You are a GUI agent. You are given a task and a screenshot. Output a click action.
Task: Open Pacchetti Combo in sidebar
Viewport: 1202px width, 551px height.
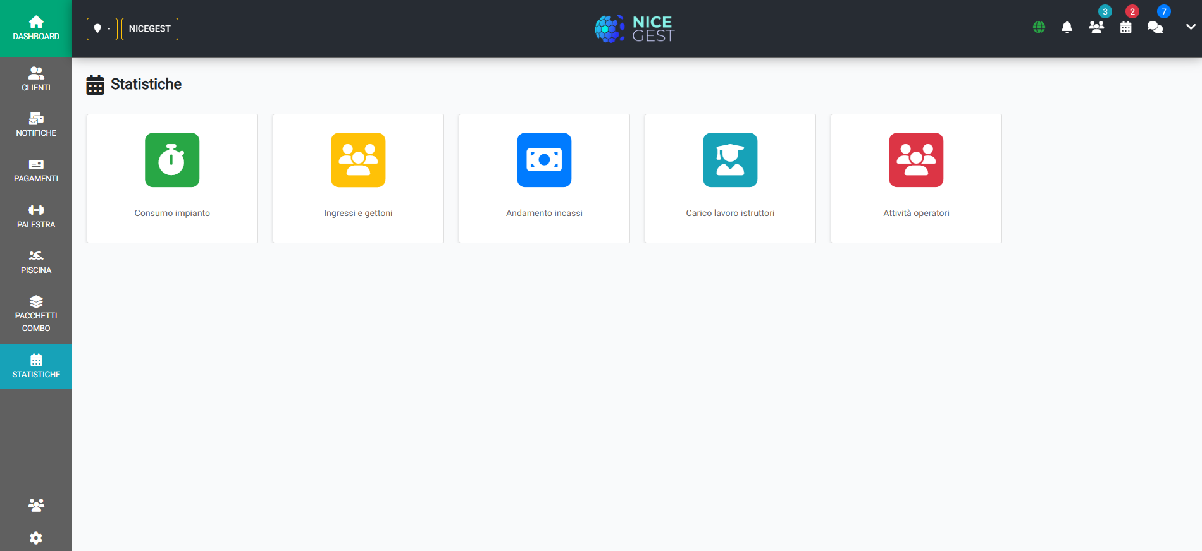coord(36,314)
